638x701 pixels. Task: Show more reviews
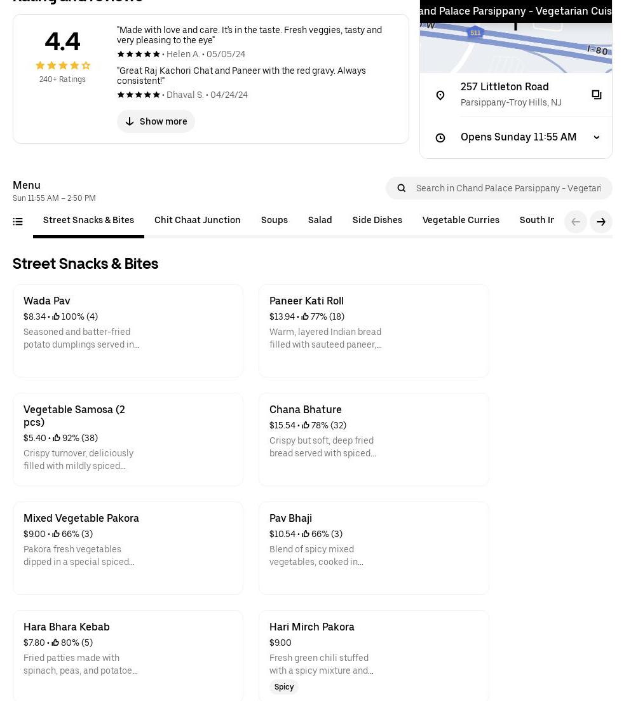click(x=156, y=121)
